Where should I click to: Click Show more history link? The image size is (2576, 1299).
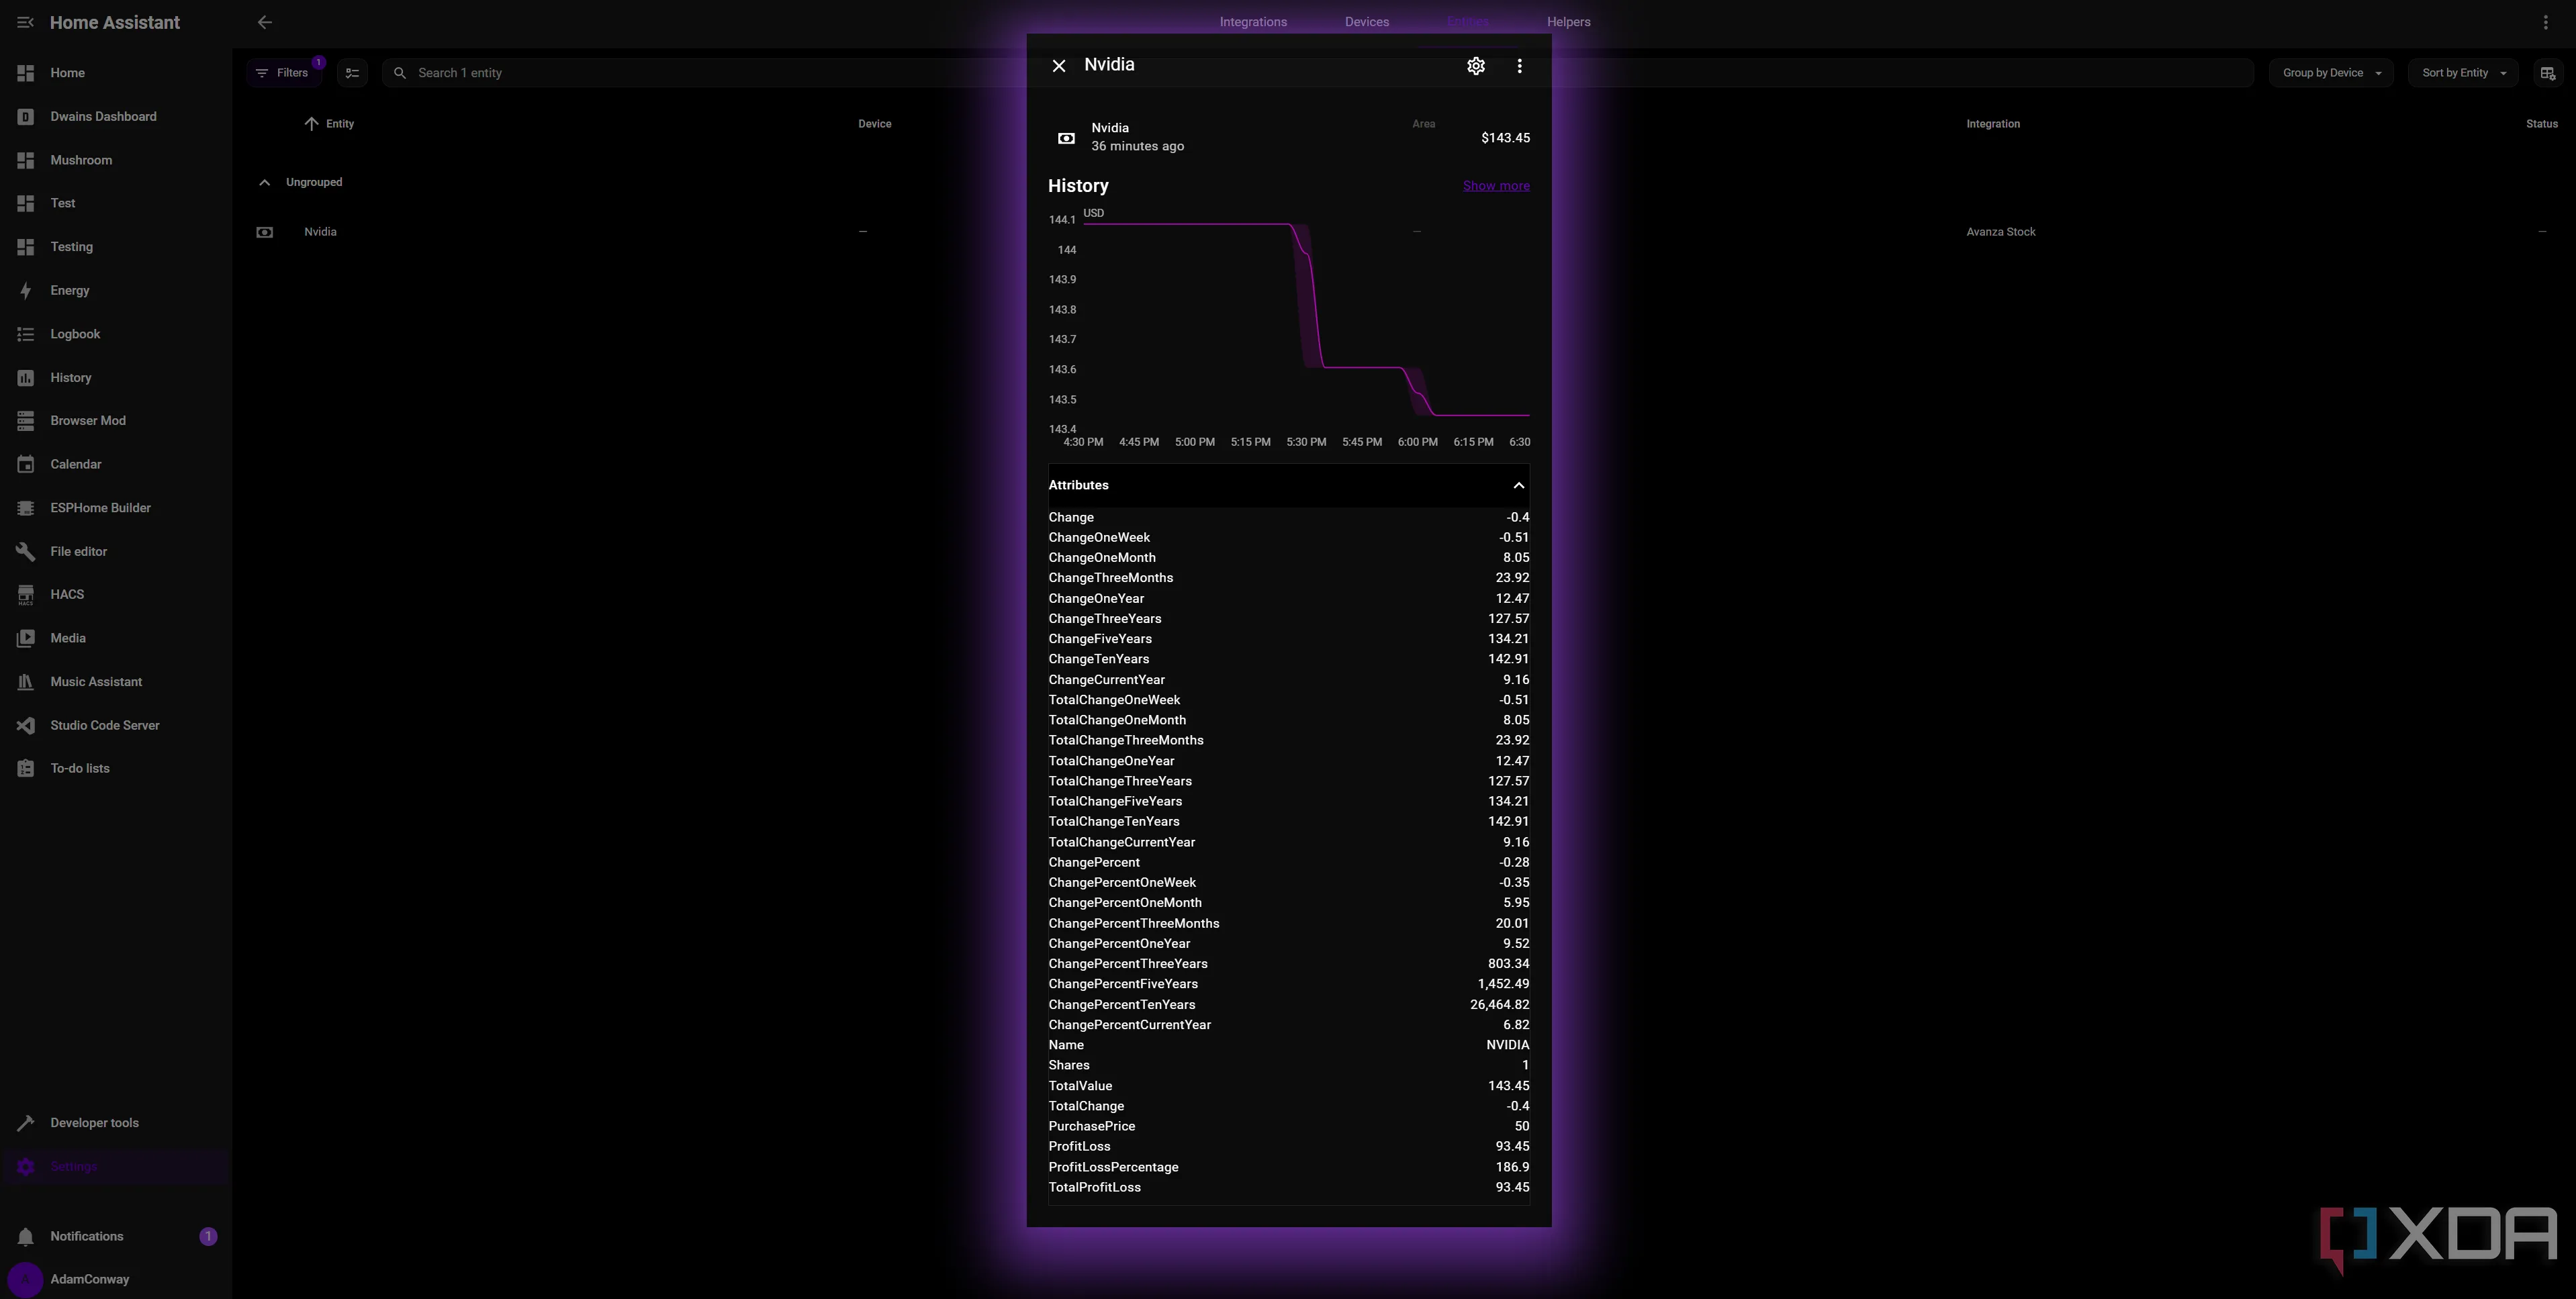tap(1496, 186)
